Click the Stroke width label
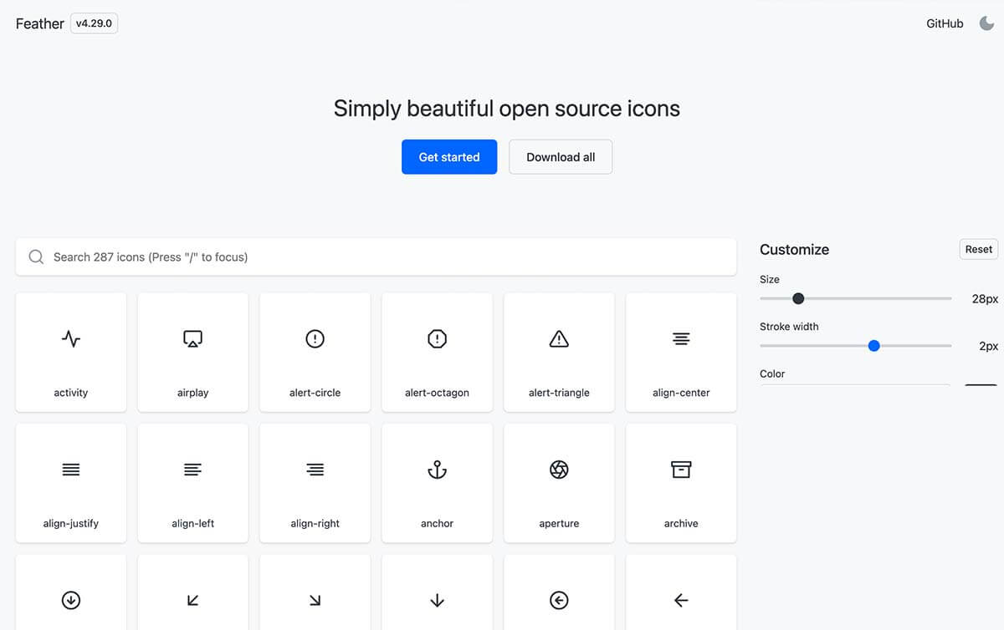Viewport: 1004px width, 630px height. (789, 327)
